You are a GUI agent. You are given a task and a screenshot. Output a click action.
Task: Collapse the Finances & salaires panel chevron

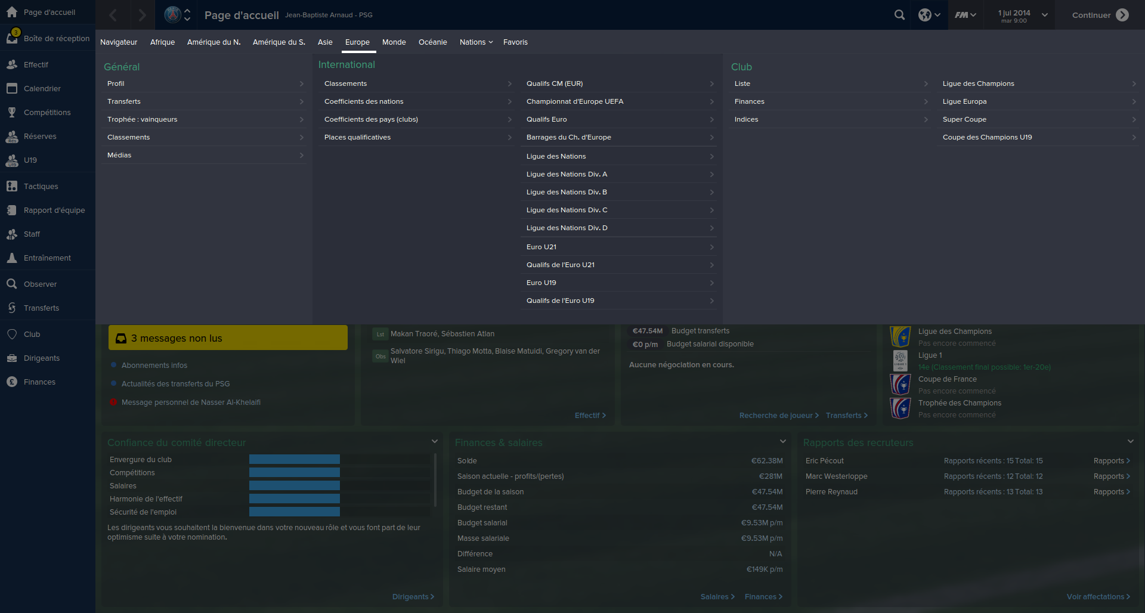(x=783, y=441)
